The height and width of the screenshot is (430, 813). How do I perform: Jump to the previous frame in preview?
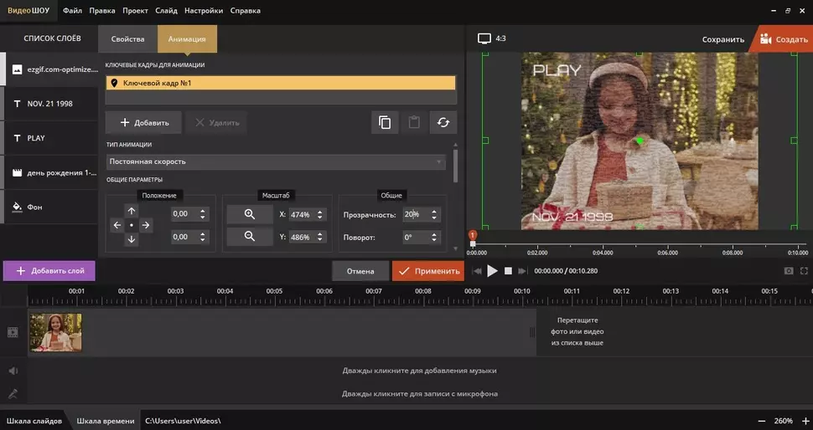[x=477, y=270]
